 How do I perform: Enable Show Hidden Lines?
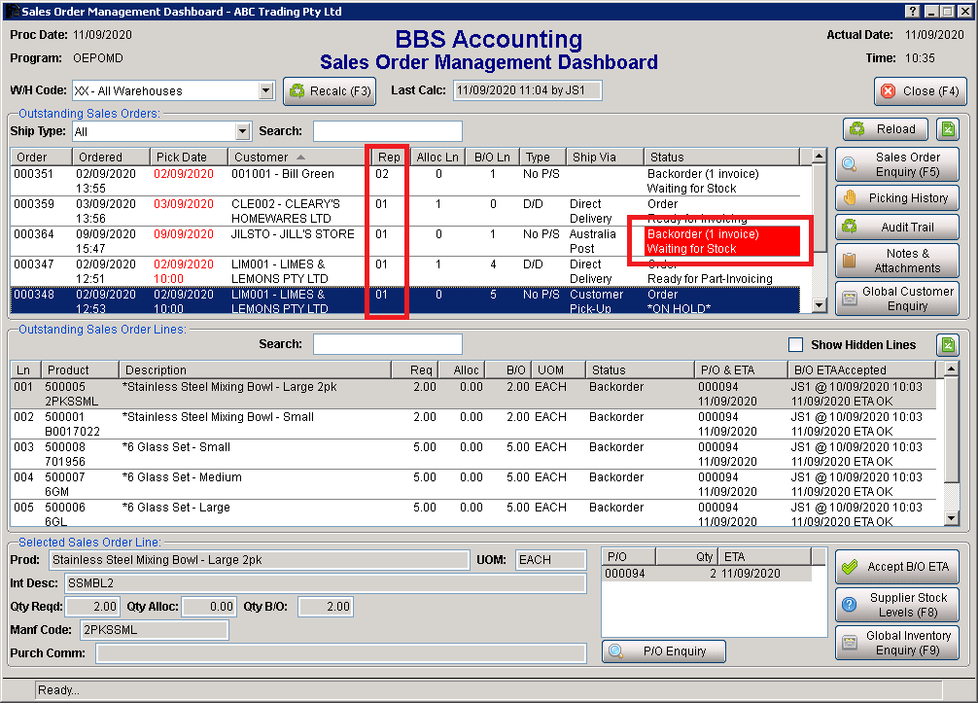[794, 344]
